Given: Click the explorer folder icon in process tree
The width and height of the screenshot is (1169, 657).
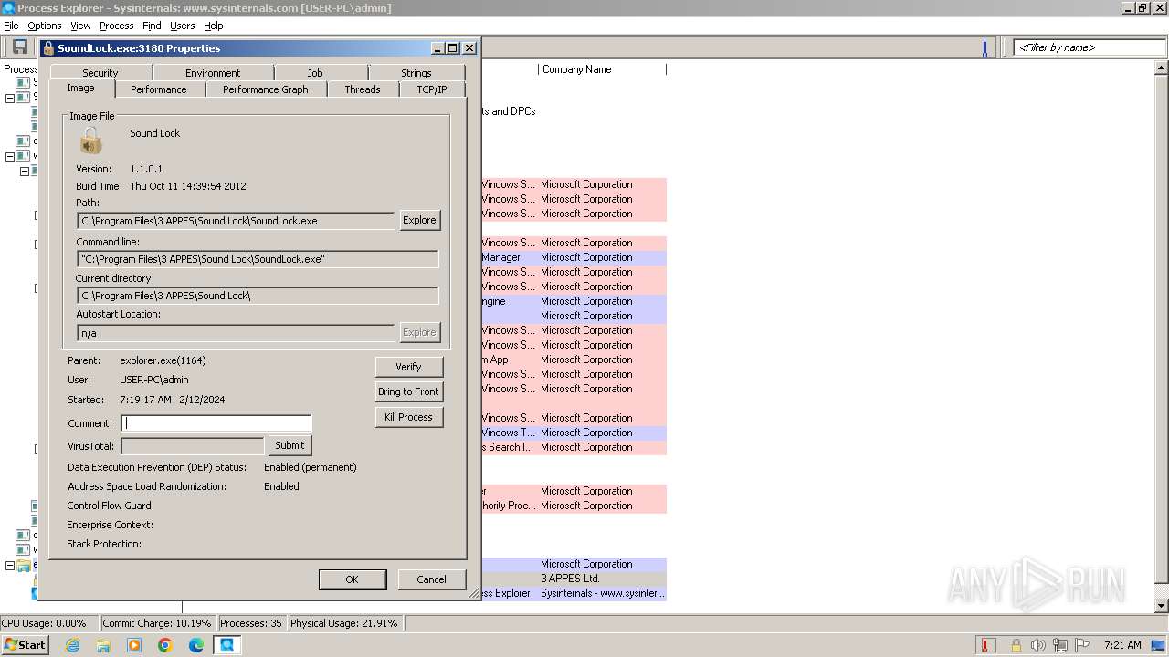Looking at the screenshot, I should click(x=24, y=565).
